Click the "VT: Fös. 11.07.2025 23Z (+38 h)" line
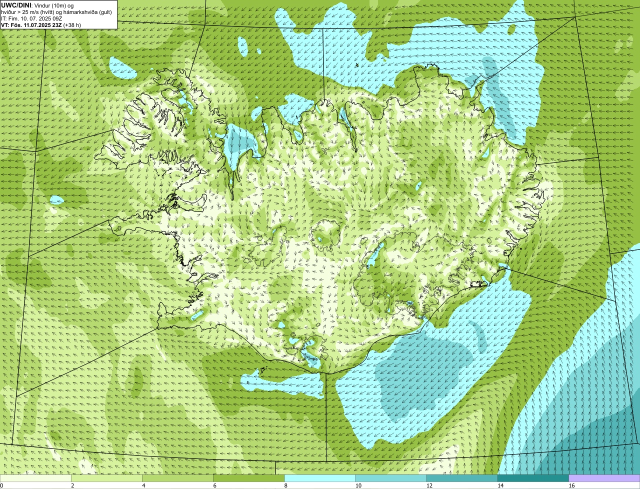640x489 pixels. tap(41, 24)
